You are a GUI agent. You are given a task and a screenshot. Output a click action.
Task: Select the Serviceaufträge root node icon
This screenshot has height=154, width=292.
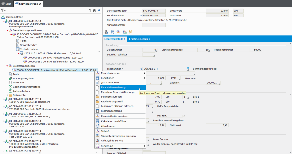coord(3,17)
